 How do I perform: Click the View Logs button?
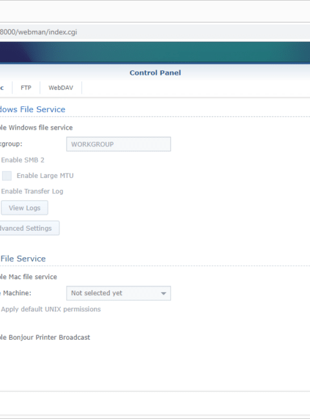(x=25, y=208)
